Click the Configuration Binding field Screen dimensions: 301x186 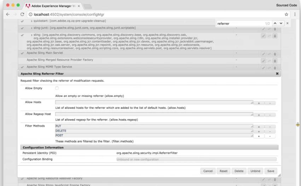click(196, 159)
